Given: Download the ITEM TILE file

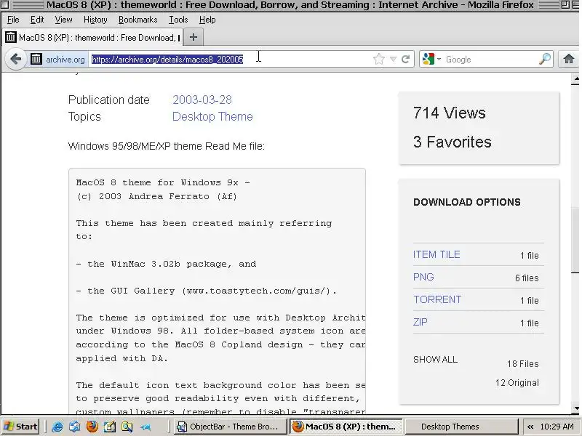Looking at the screenshot, I should pos(436,255).
